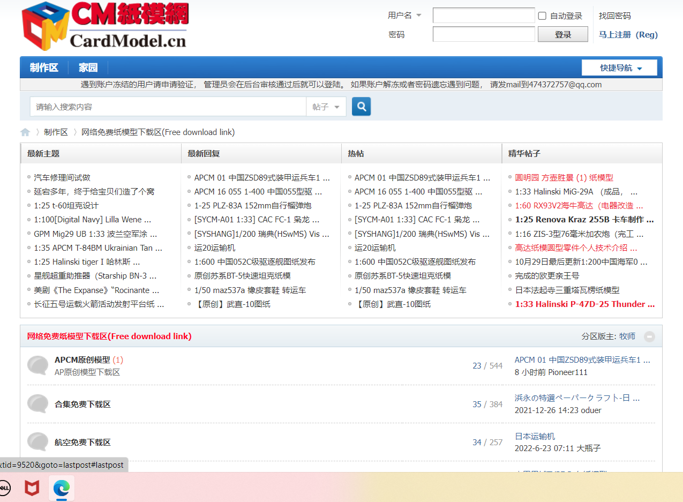Open 美剧《The Expanse》Rocinante thread
Viewport: 683px width, 502px height.
pos(96,290)
